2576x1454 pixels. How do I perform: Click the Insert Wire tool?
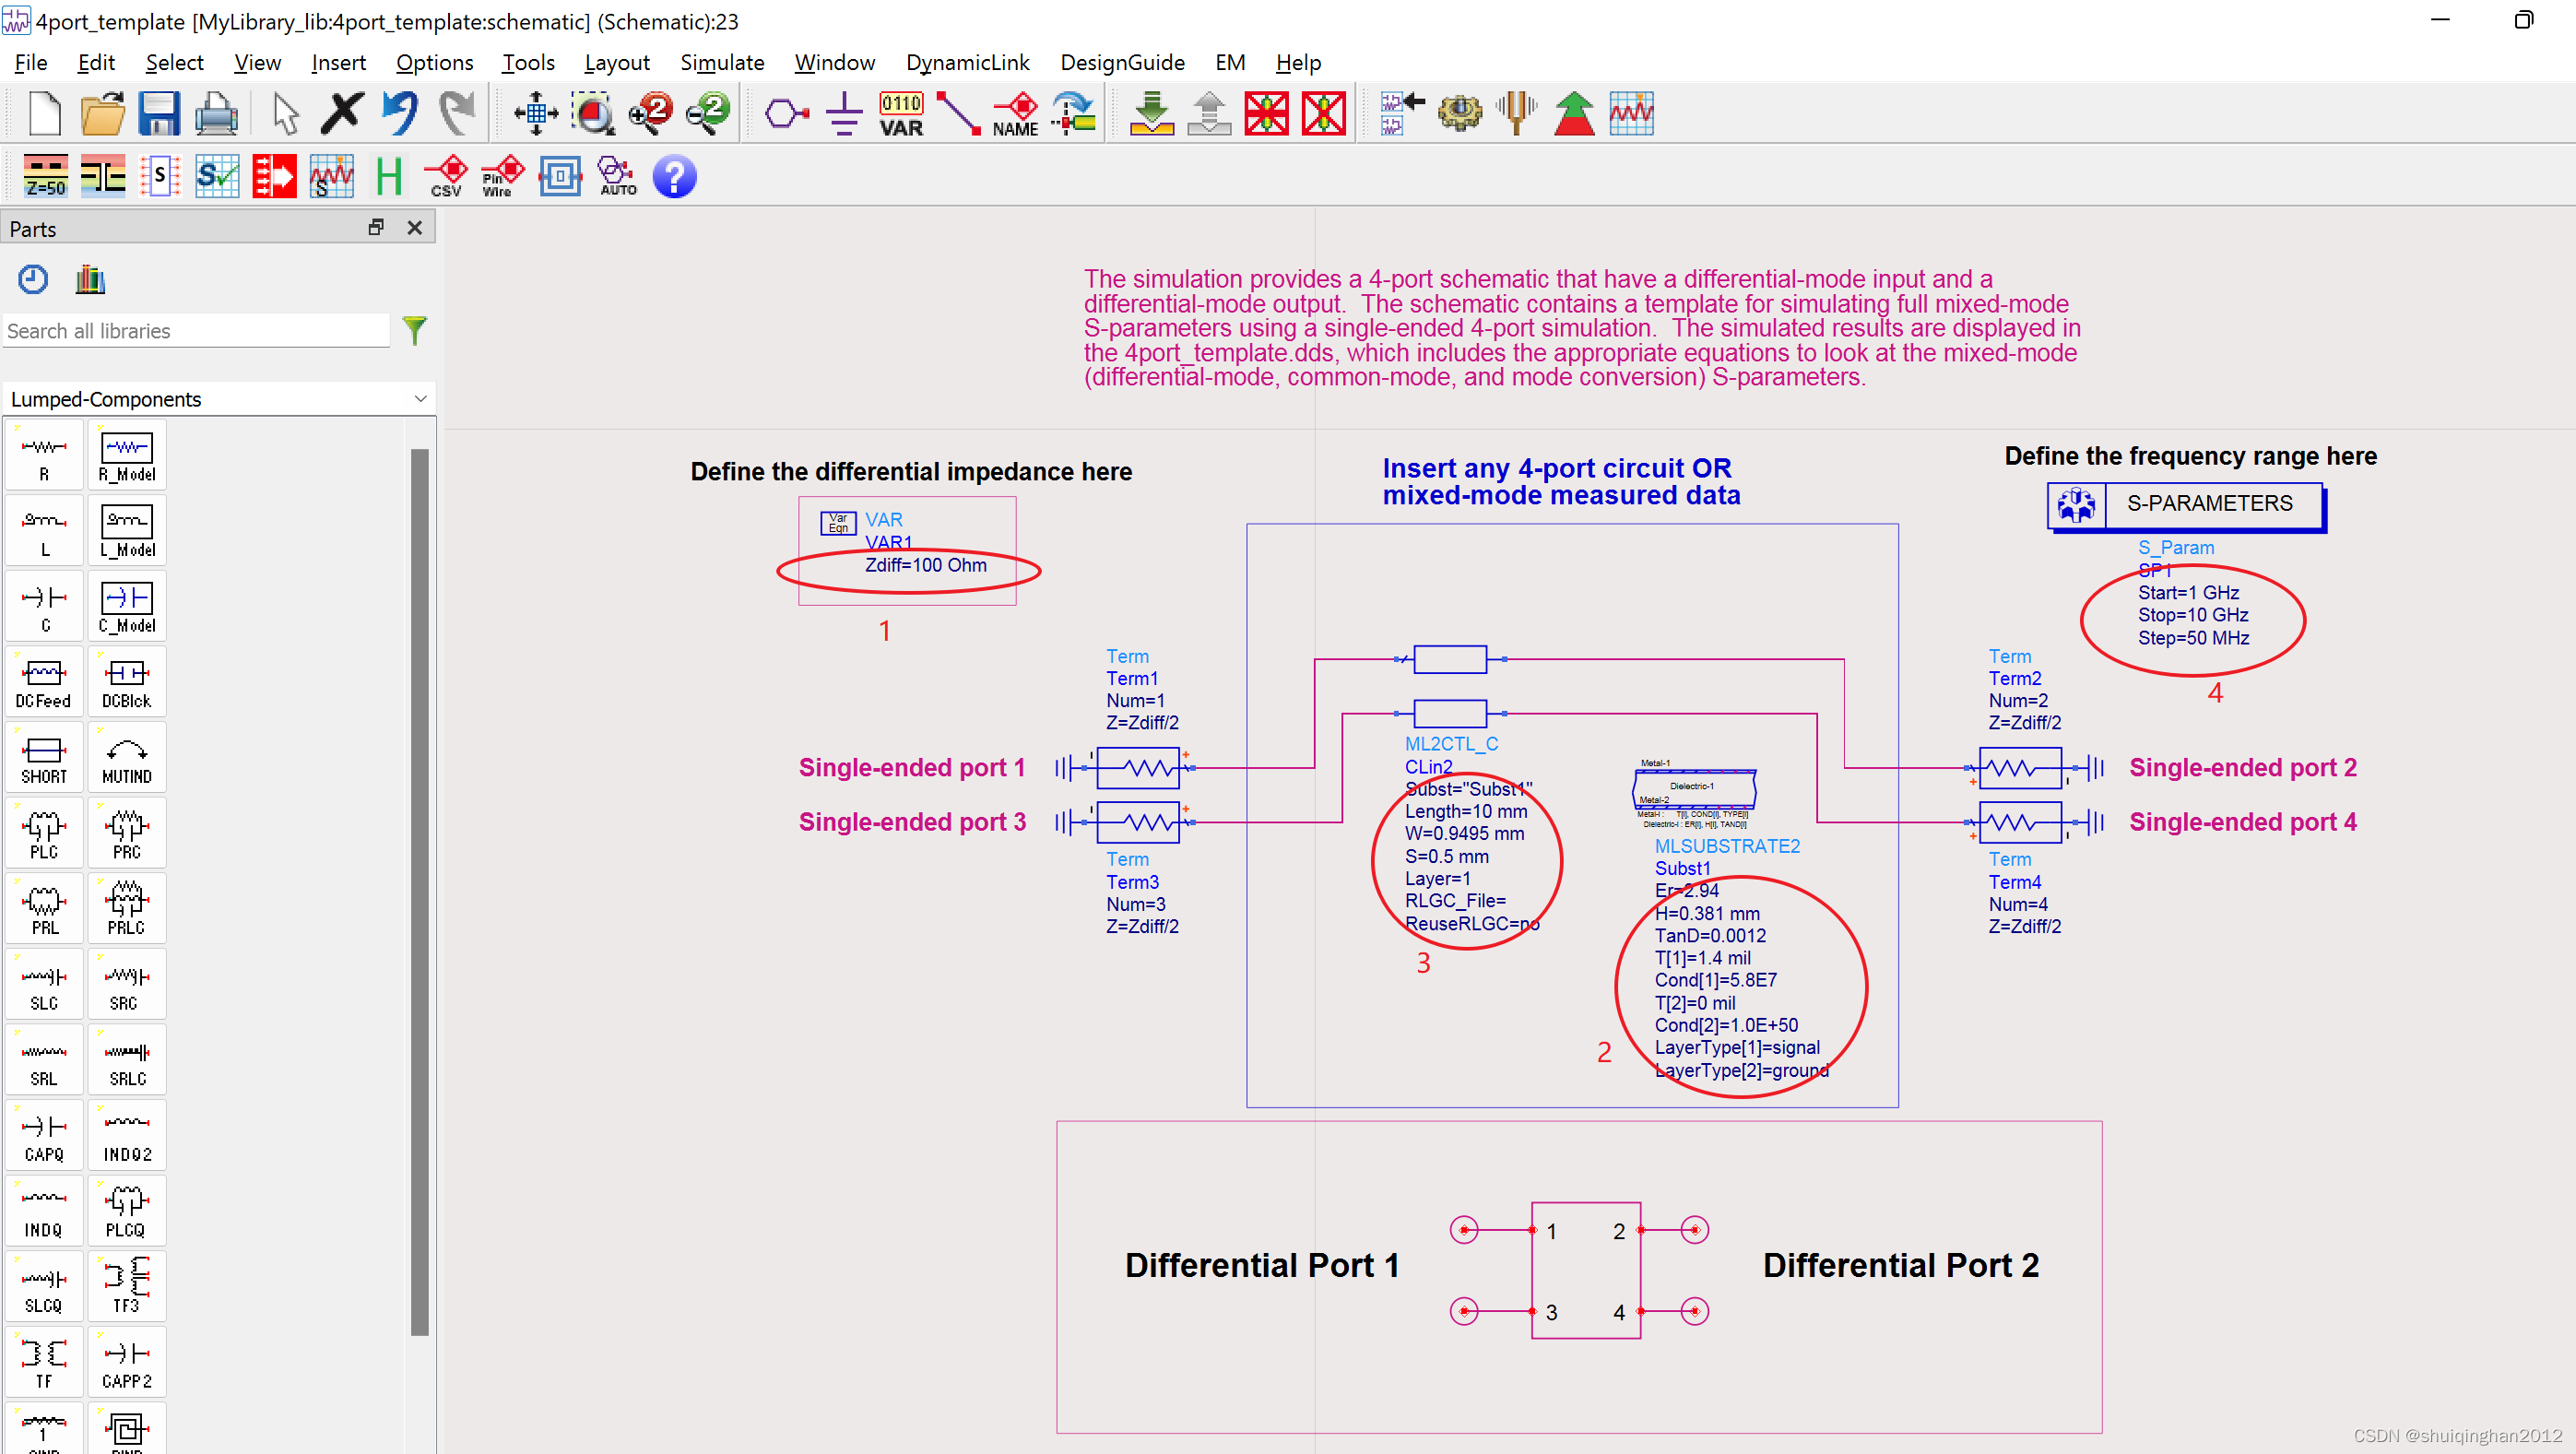(x=957, y=114)
